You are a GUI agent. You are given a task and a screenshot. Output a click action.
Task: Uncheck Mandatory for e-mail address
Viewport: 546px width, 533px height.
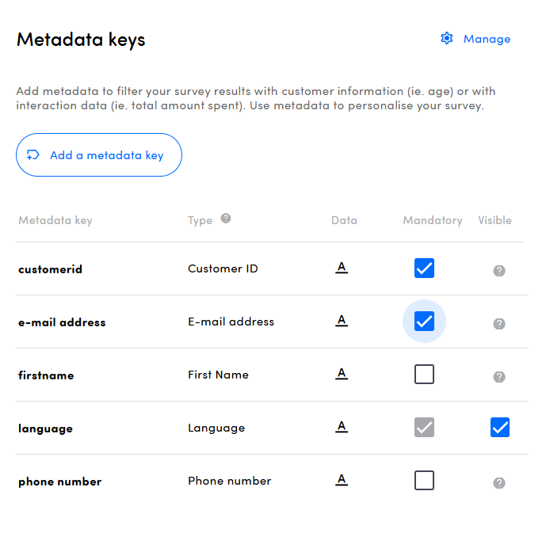pos(424,322)
